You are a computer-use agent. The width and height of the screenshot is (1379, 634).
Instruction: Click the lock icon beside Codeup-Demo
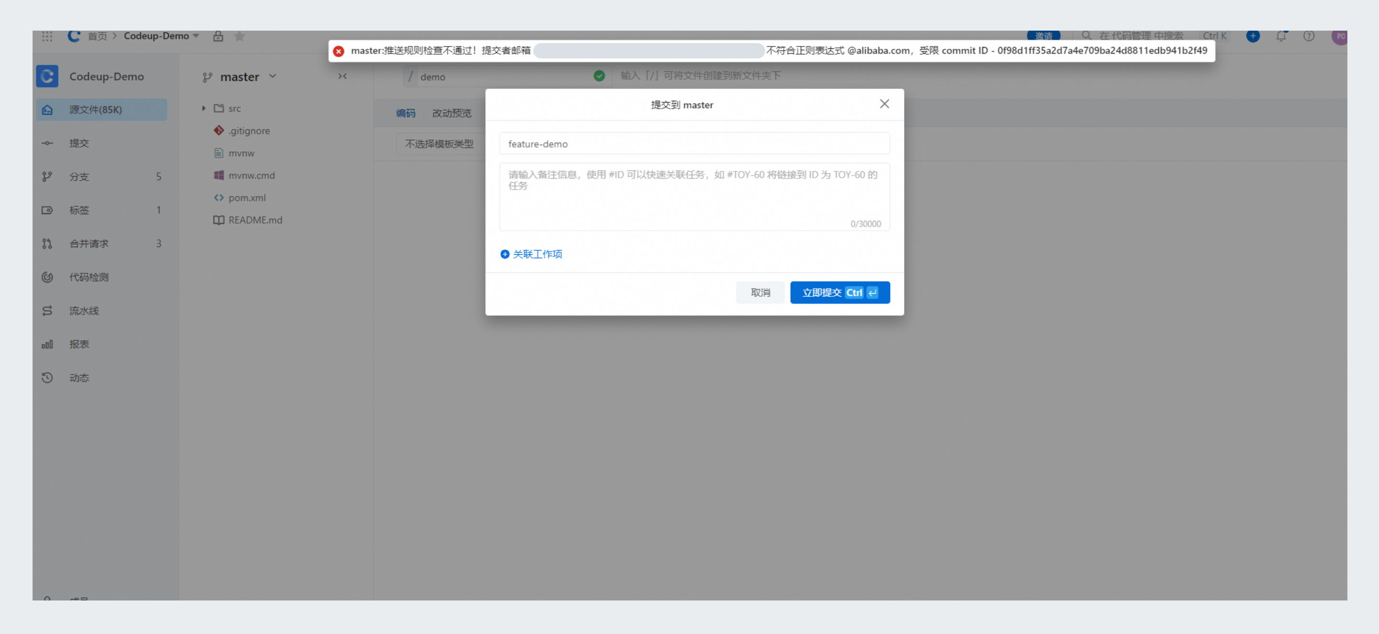[x=218, y=36]
